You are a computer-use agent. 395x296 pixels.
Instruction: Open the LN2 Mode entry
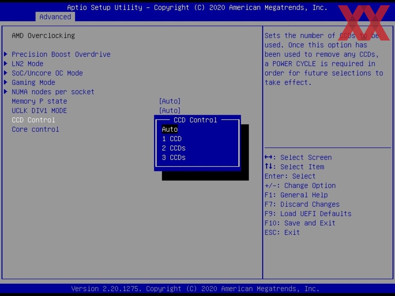coord(28,64)
